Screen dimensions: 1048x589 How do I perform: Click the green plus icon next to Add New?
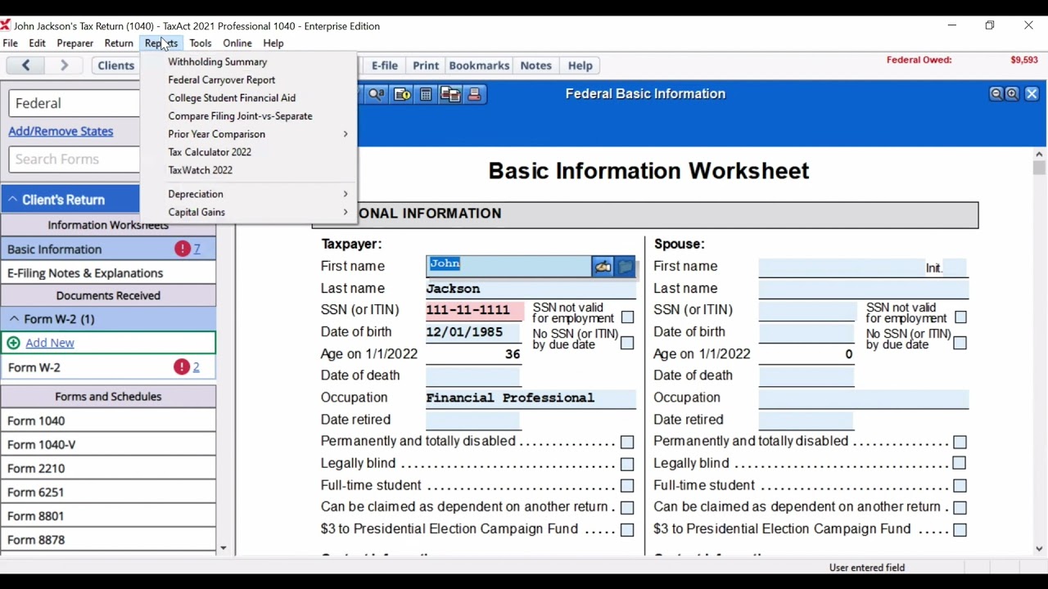coord(13,343)
